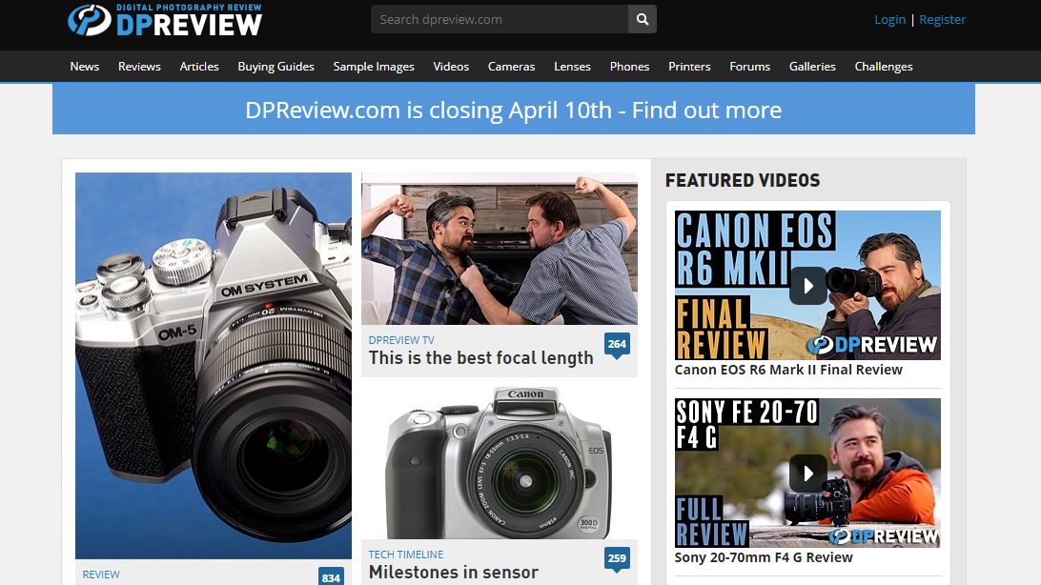Open the 264 comments bubble
Screen dimensions: 1041x585
(617, 344)
